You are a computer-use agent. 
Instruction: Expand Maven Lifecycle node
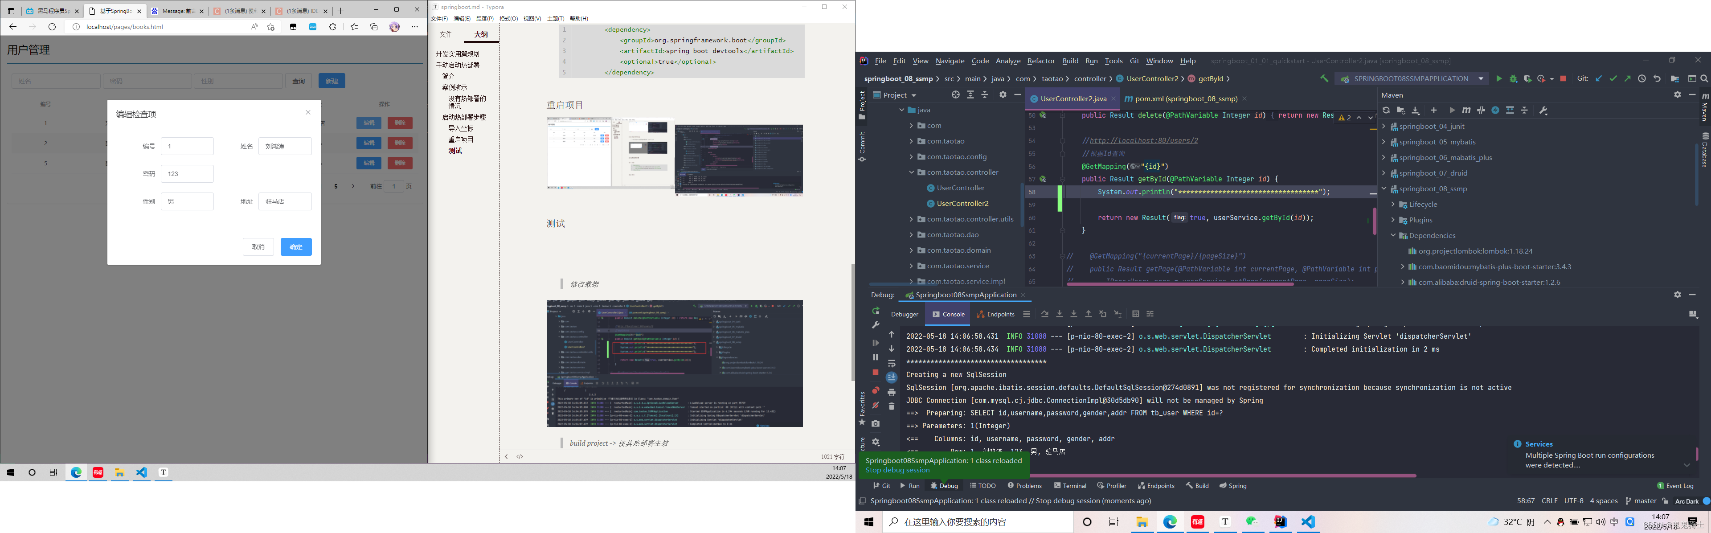click(x=1393, y=205)
